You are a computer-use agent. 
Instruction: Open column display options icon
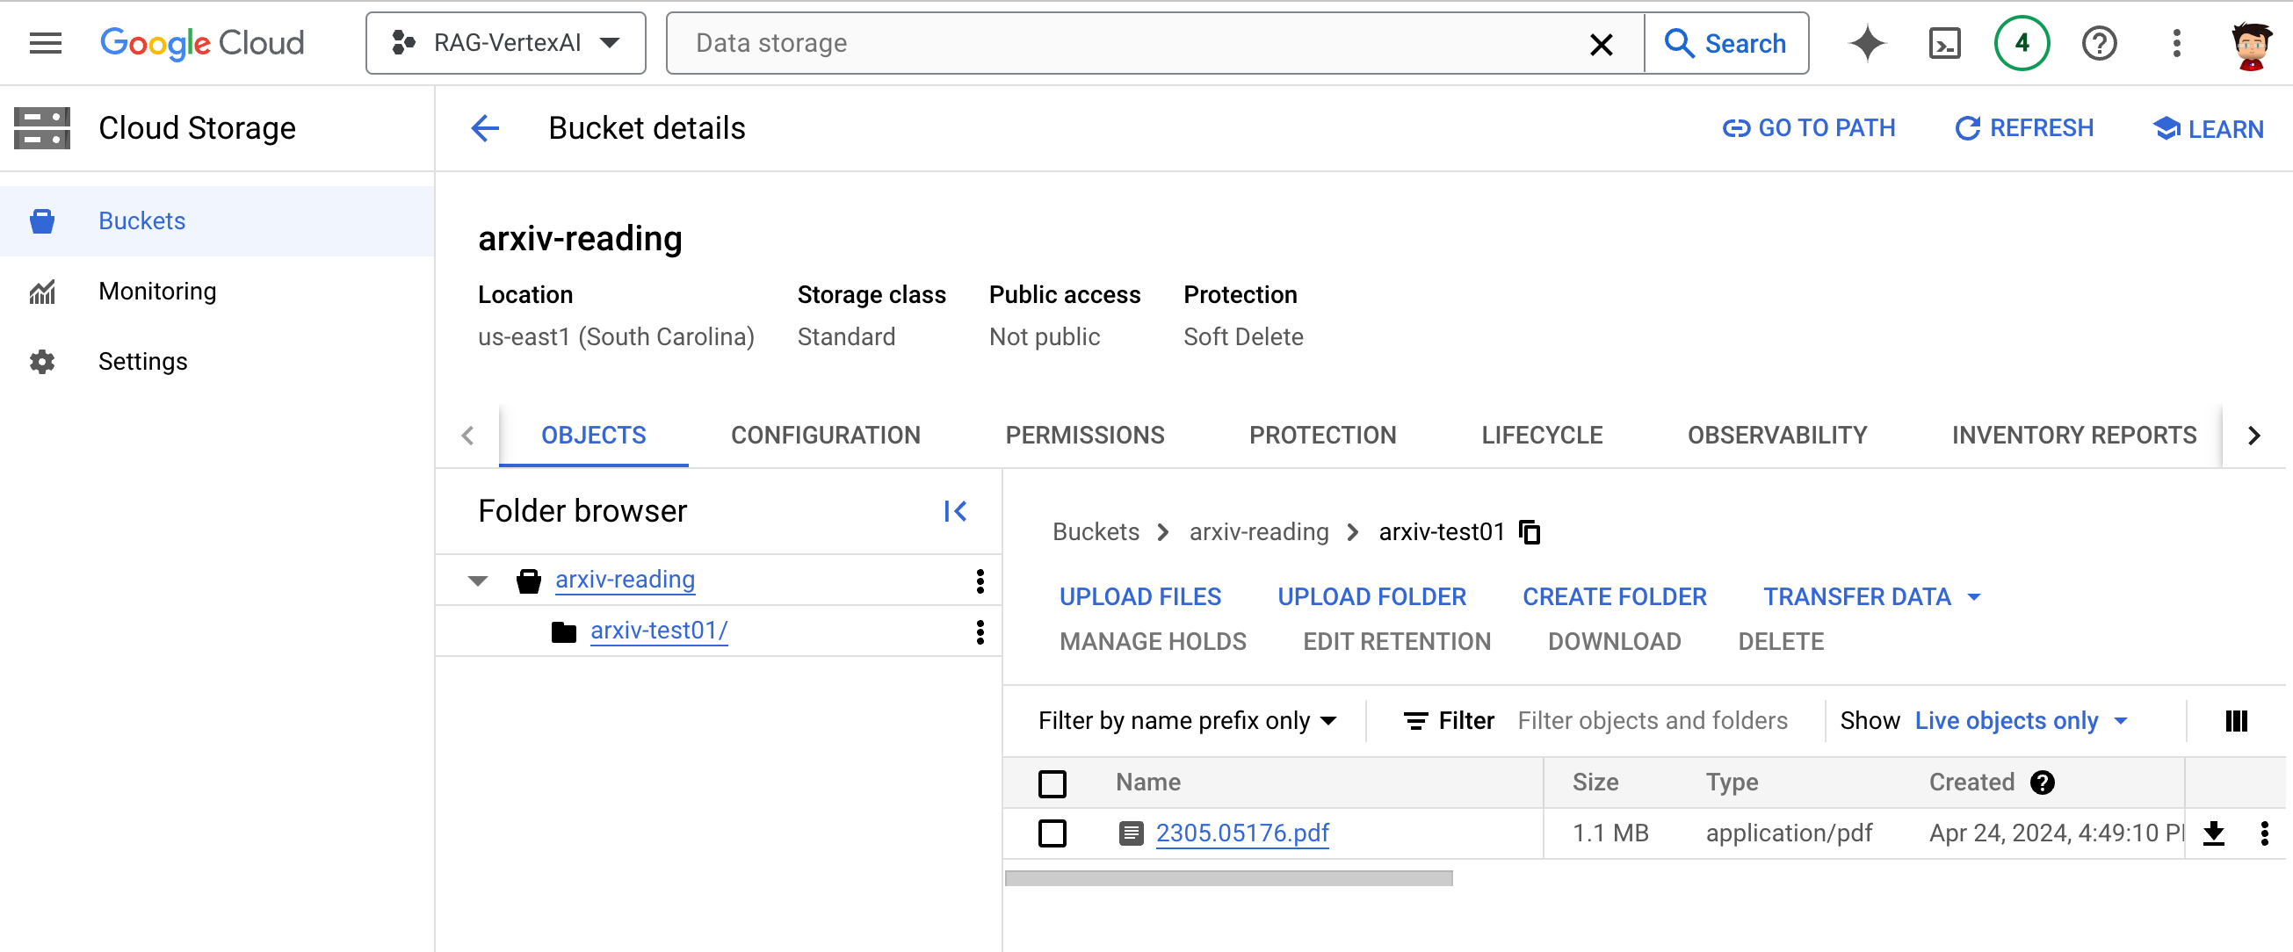(x=2236, y=721)
